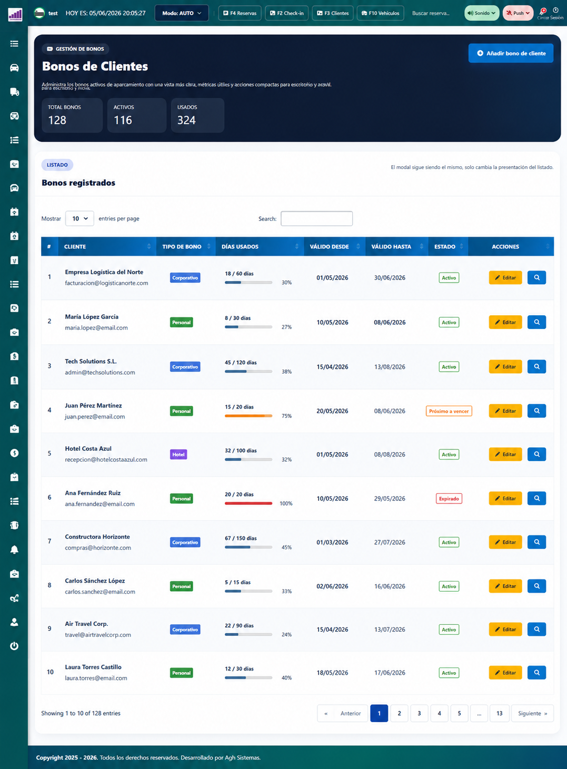Open the Modo: AUTO dropdown

click(x=182, y=13)
